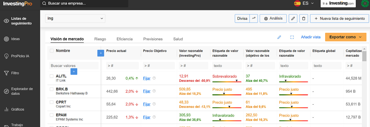Open the ES language dropdown
This screenshot has height=127, width=370.
click(308, 4)
